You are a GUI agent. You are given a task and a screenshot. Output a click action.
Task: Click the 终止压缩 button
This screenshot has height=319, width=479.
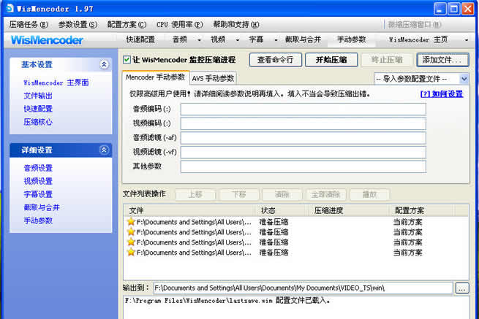387,60
